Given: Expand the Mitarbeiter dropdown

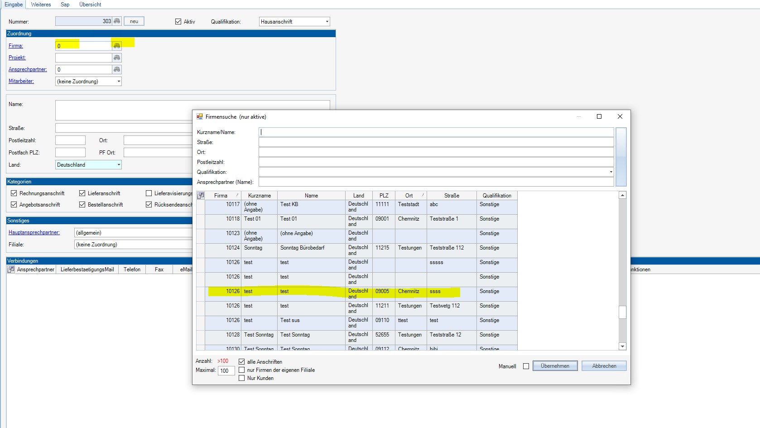Looking at the screenshot, I should tap(119, 82).
